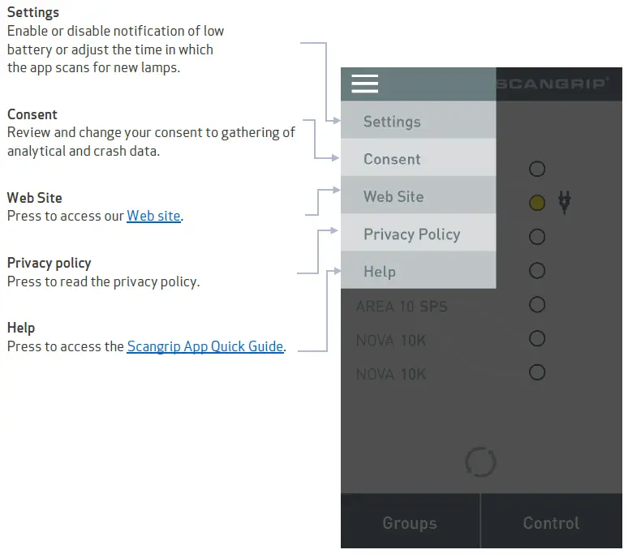
Task: Open the Scangrip App Quick Guide link
Action: point(205,346)
